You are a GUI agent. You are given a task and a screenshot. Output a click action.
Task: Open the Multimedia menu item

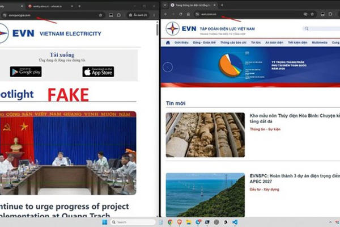click(320, 43)
